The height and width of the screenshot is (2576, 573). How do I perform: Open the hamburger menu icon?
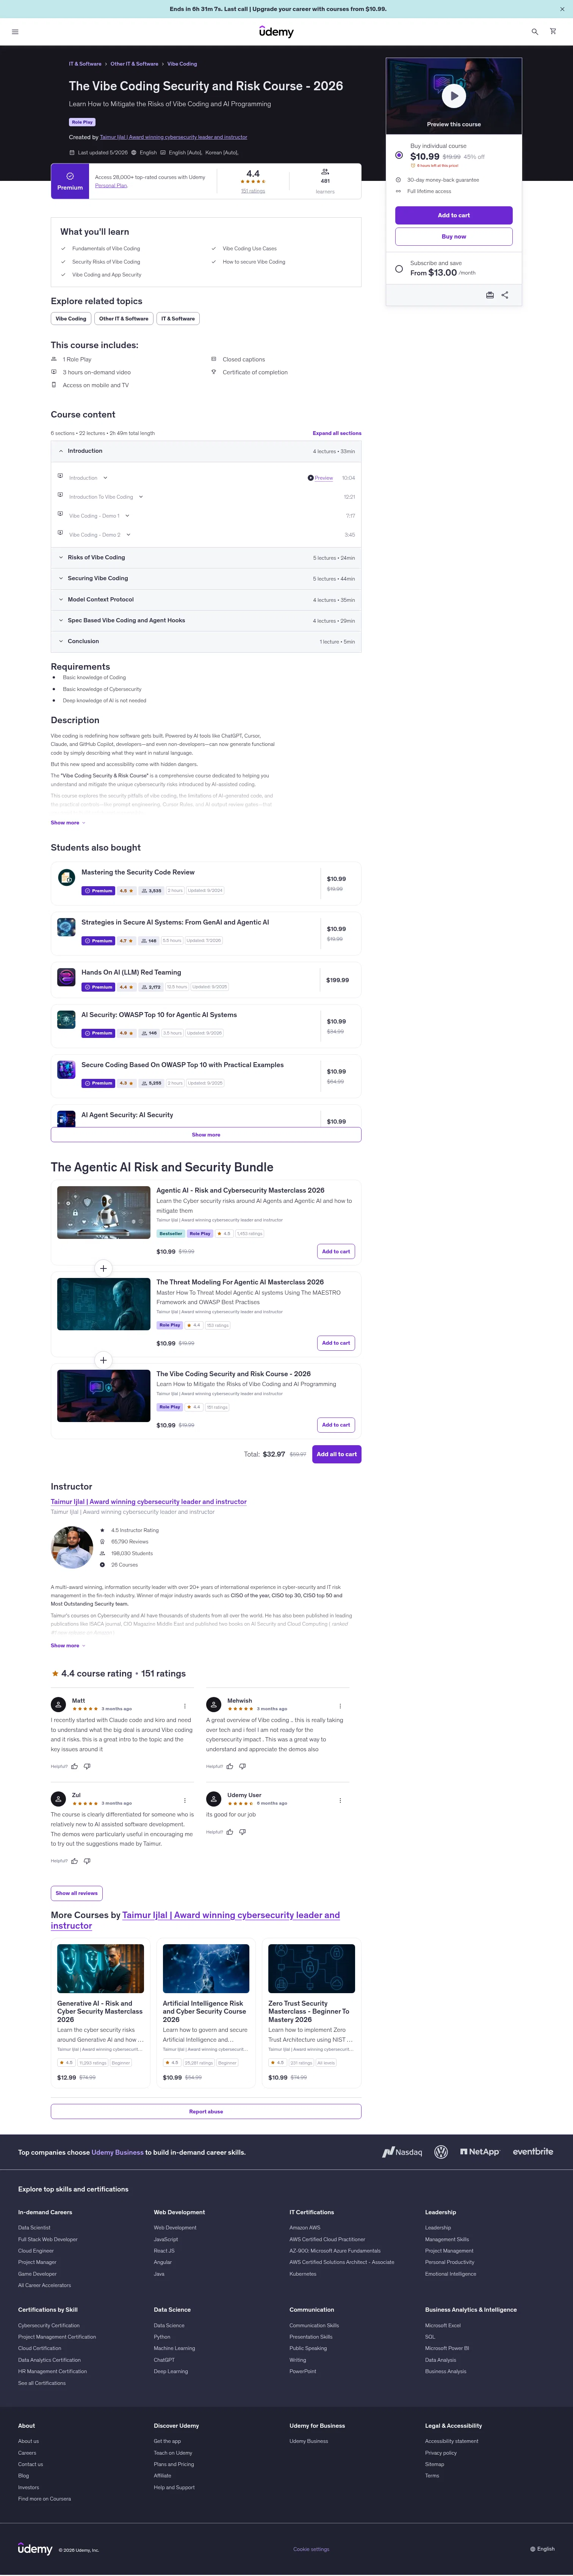(15, 31)
